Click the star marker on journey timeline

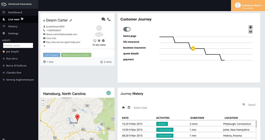pos(193,49)
